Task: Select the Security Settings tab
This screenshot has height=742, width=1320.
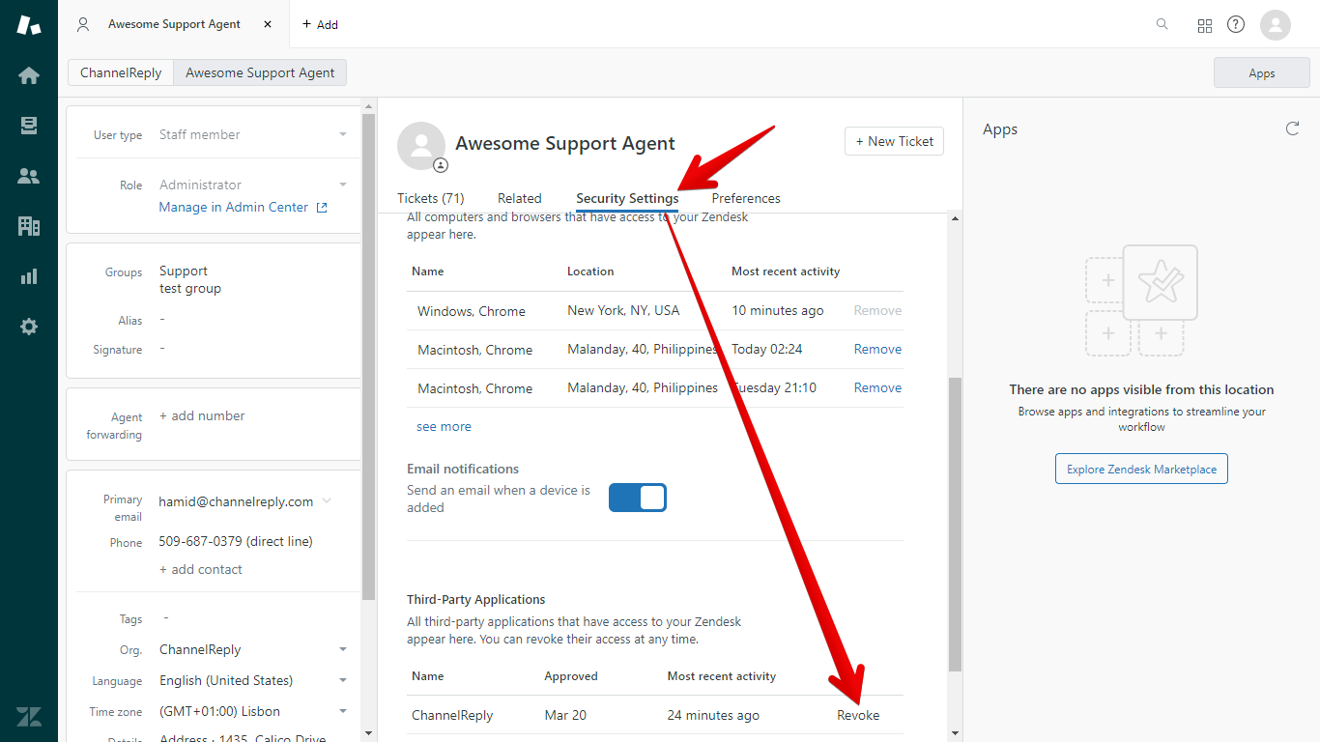Action: (x=627, y=198)
